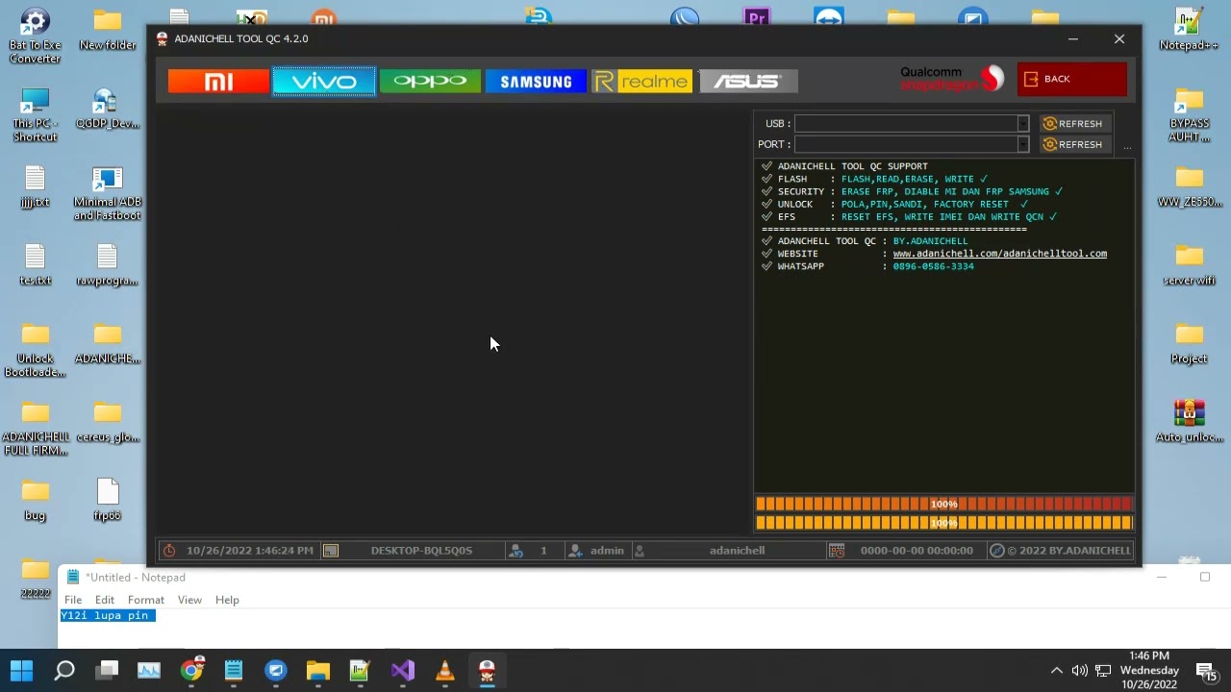Click the upper 100% progress bar
Screen dimensions: 1231x692
click(x=944, y=504)
